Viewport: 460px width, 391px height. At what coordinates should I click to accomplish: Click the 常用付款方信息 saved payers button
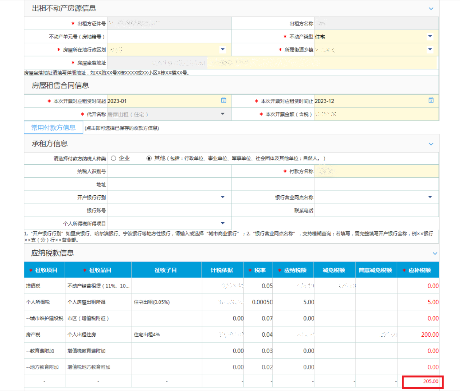pyautogui.click(x=53, y=127)
